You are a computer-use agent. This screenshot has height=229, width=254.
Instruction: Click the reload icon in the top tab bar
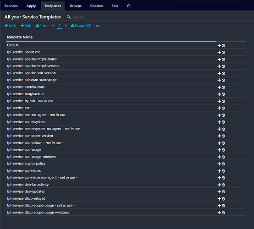[129, 6]
